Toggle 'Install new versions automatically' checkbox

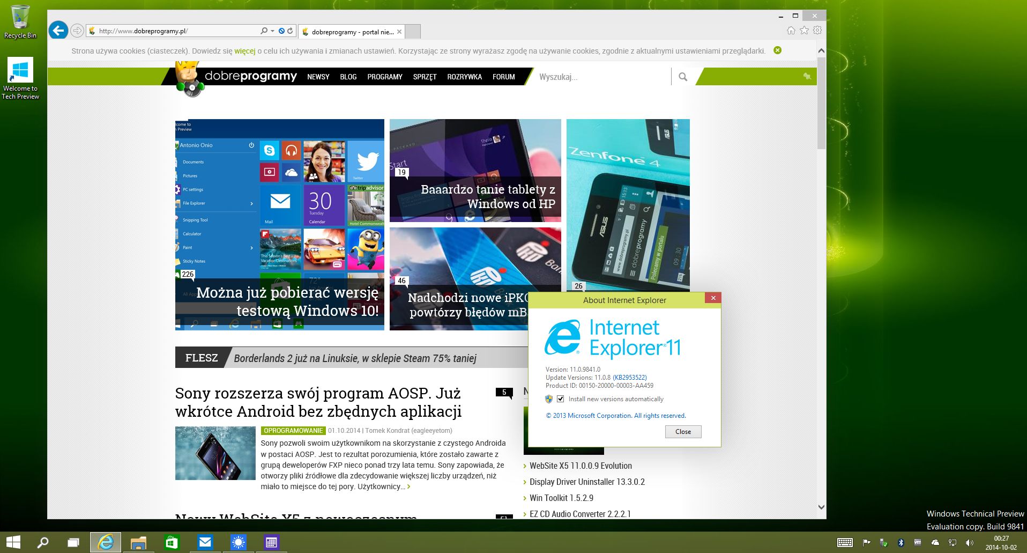560,399
